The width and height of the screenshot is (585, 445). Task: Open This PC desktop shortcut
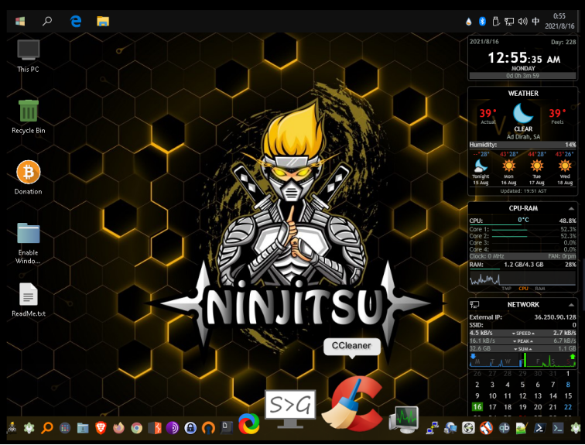(28, 56)
